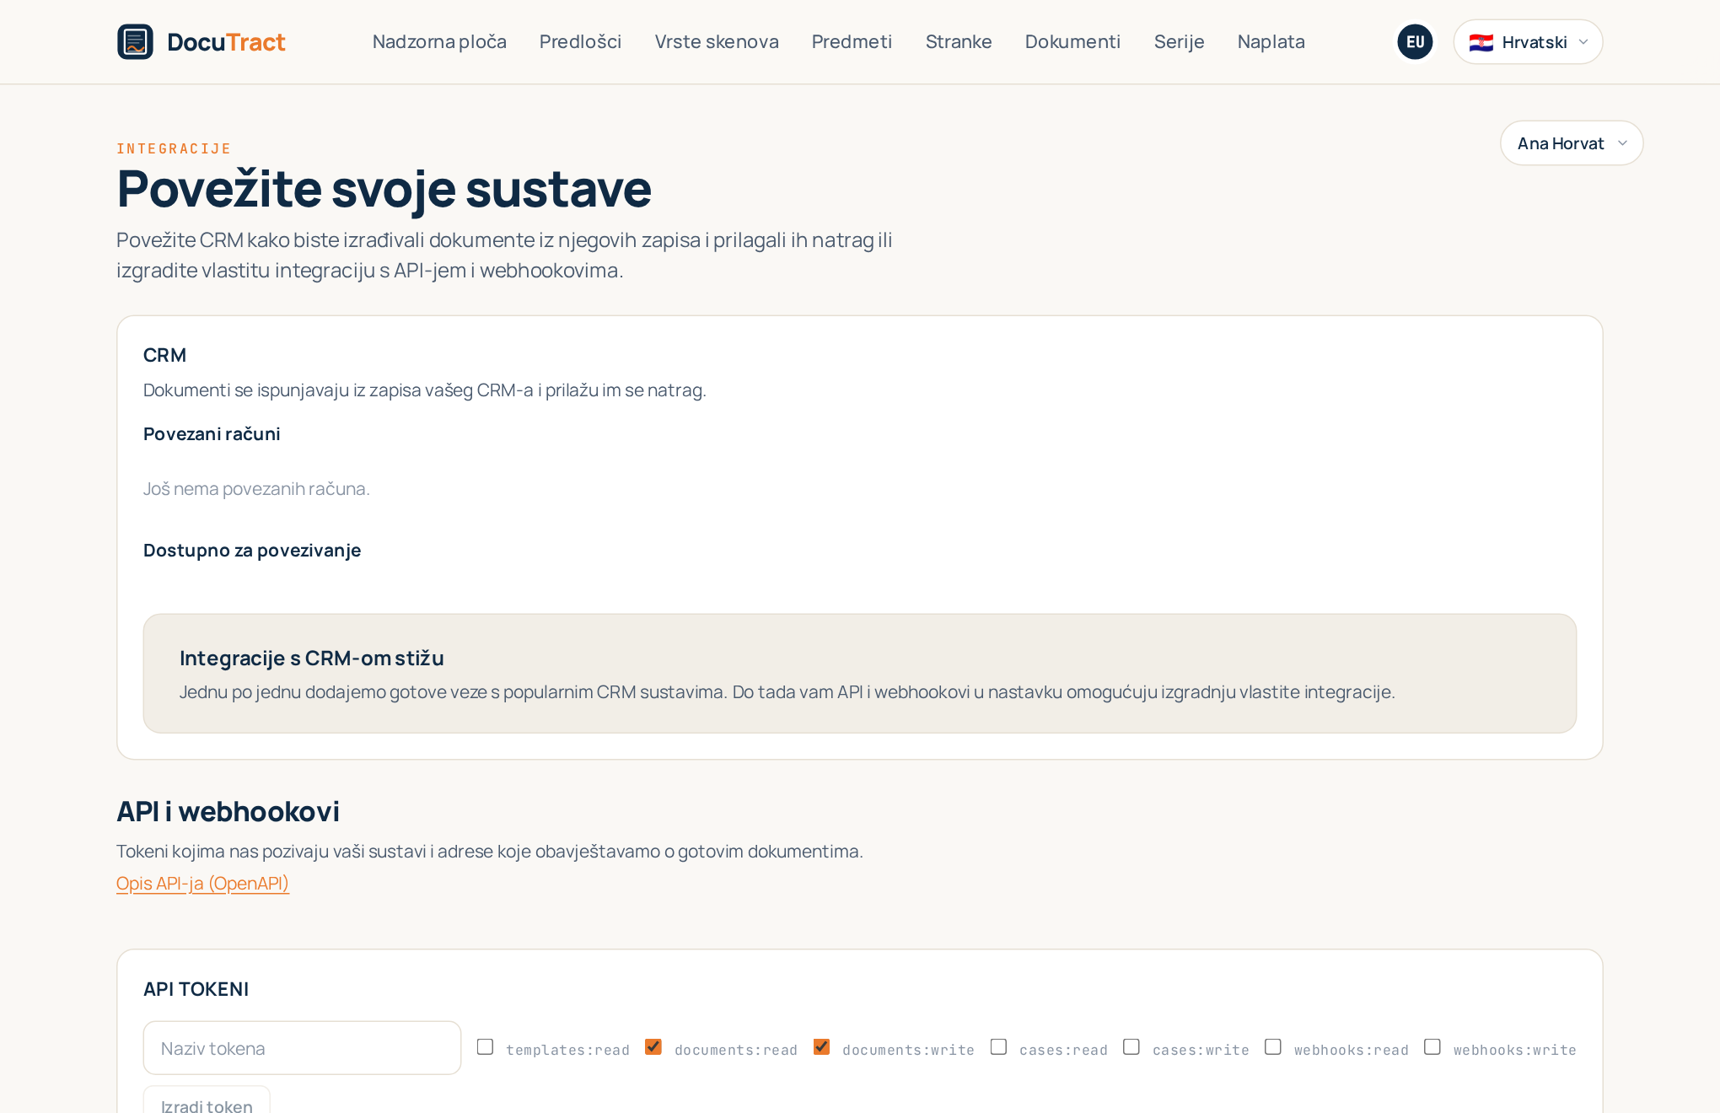Click the Croatian flag icon
The image size is (1720, 1113).
coord(1481,42)
